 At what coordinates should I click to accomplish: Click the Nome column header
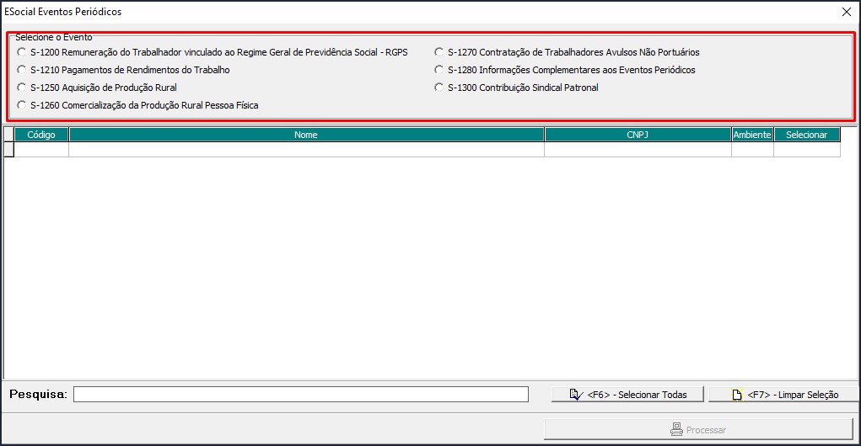pyautogui.click(x=306, y=135)
